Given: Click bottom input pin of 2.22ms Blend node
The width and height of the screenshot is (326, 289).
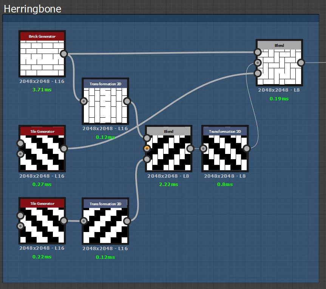Looking at the screenshot, I should pos(147,159).
